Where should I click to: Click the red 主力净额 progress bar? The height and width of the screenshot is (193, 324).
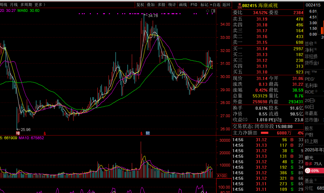(265, 133)
